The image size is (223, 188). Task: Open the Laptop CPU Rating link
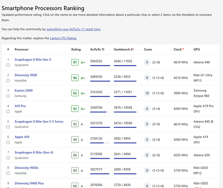(x=63, y=38)
